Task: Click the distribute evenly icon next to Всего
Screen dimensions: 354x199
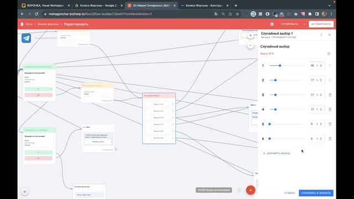Action: pos(329,54)
